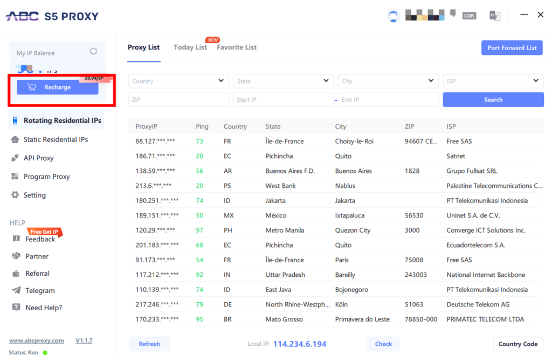Screen dimensions: 552x356
Task: Click the Start IP input field
Action: point(284,100)
